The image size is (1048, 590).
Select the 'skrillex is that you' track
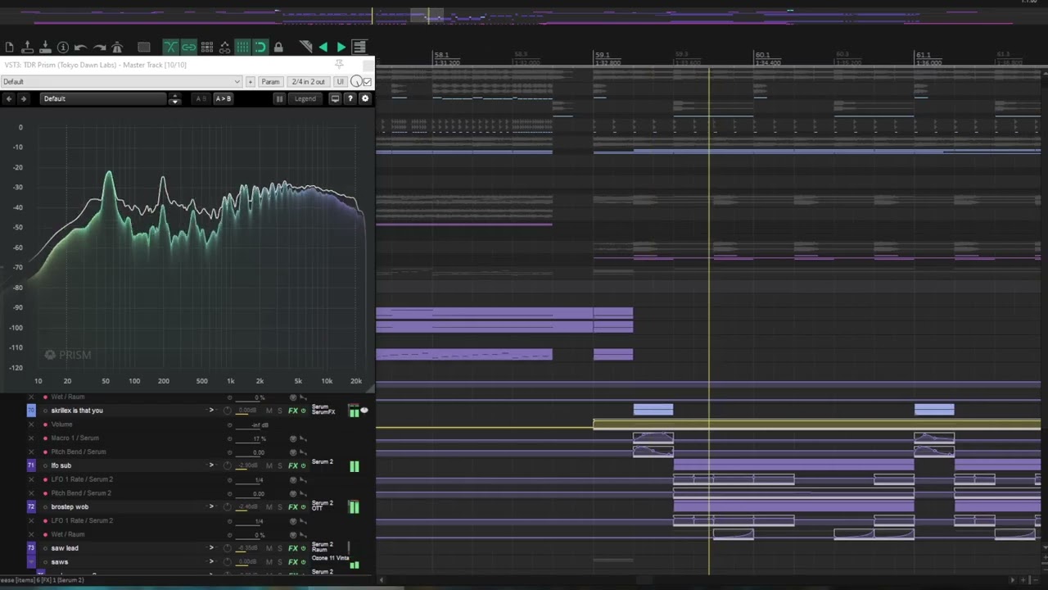point(77,411)
